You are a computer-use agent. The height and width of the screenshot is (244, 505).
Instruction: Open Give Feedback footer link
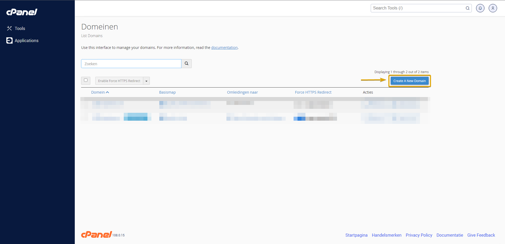pyautogui.click(x=481, y=235)
